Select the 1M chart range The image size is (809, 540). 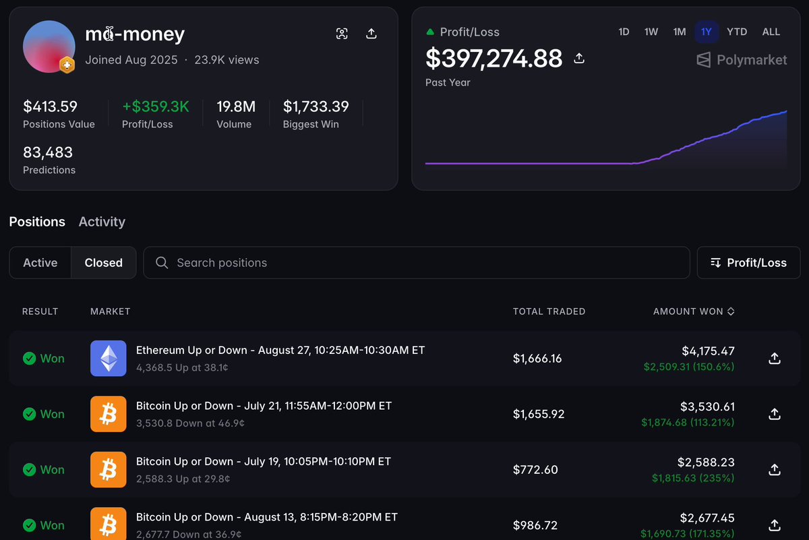pos(680,32)
